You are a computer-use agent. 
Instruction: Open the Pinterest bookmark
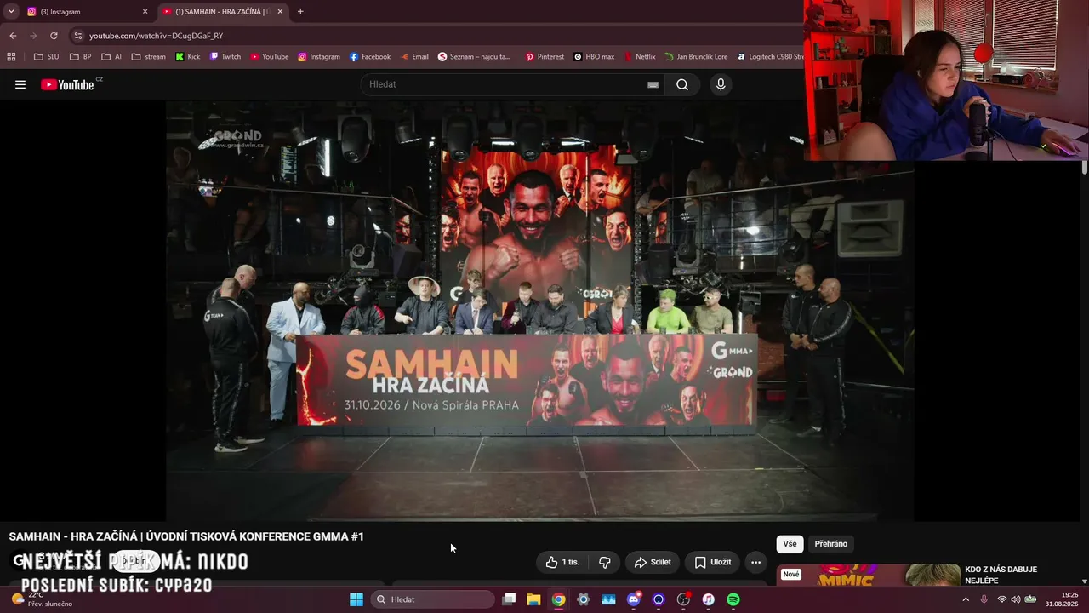pos(544,57)
